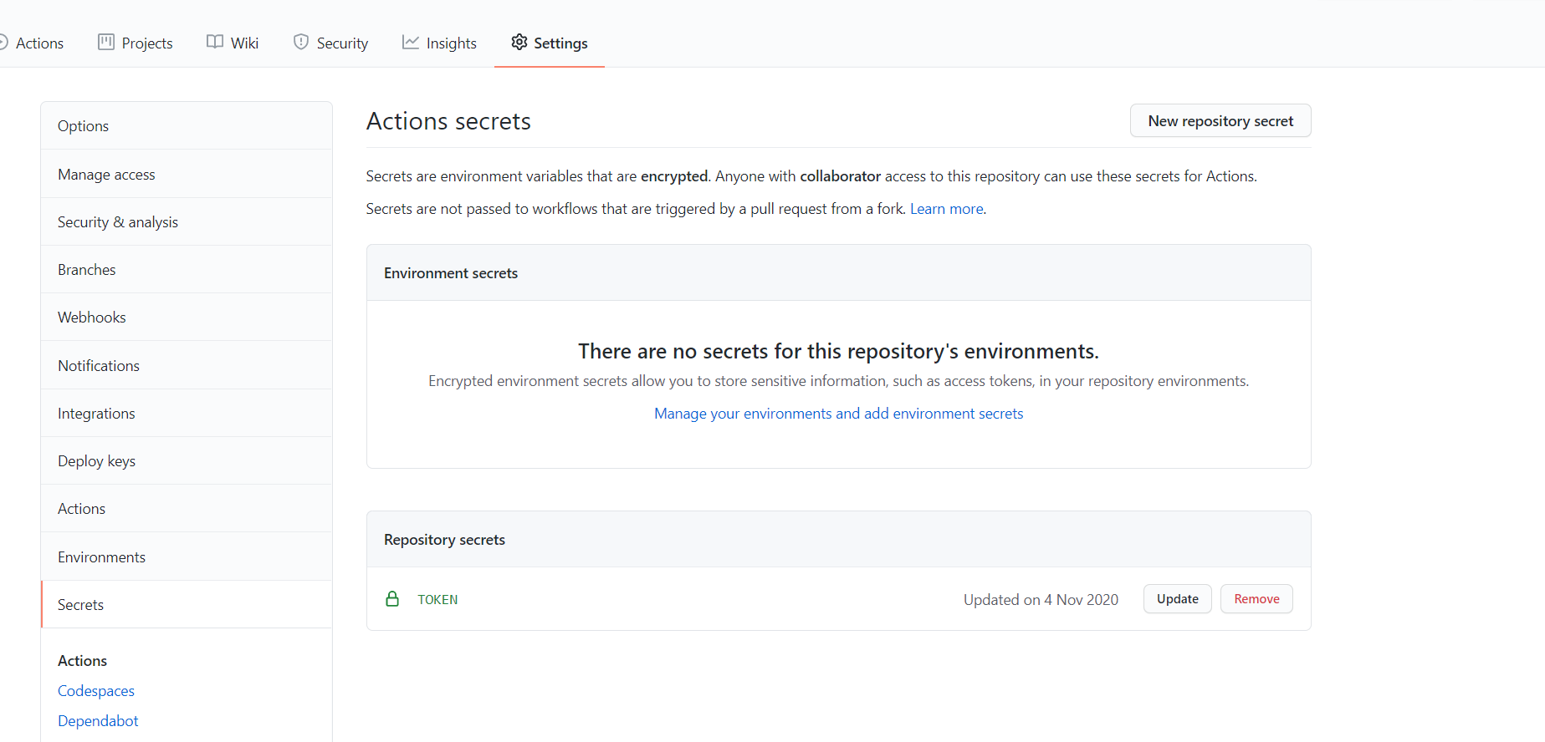The height and width of the screenshot is (742, 1545).
Task: Open Deploy keys settings page
Action: pos(96,461)
